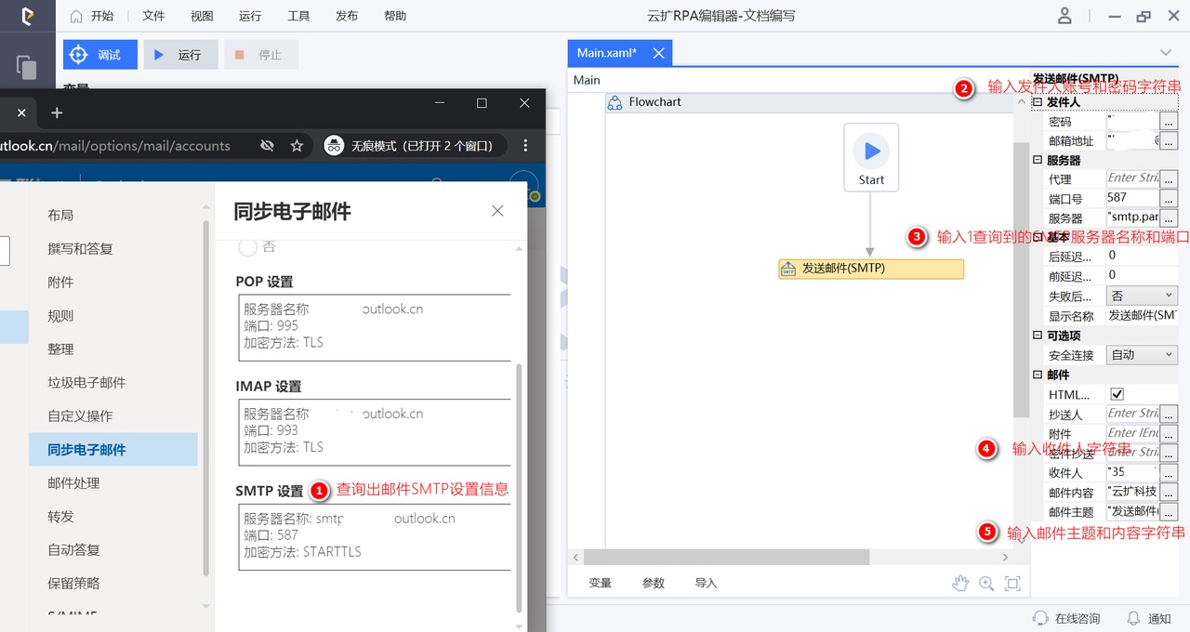Click the 运行 run button
The image size is (1190, 632).
pyautogui.click(x=180, y=55)
